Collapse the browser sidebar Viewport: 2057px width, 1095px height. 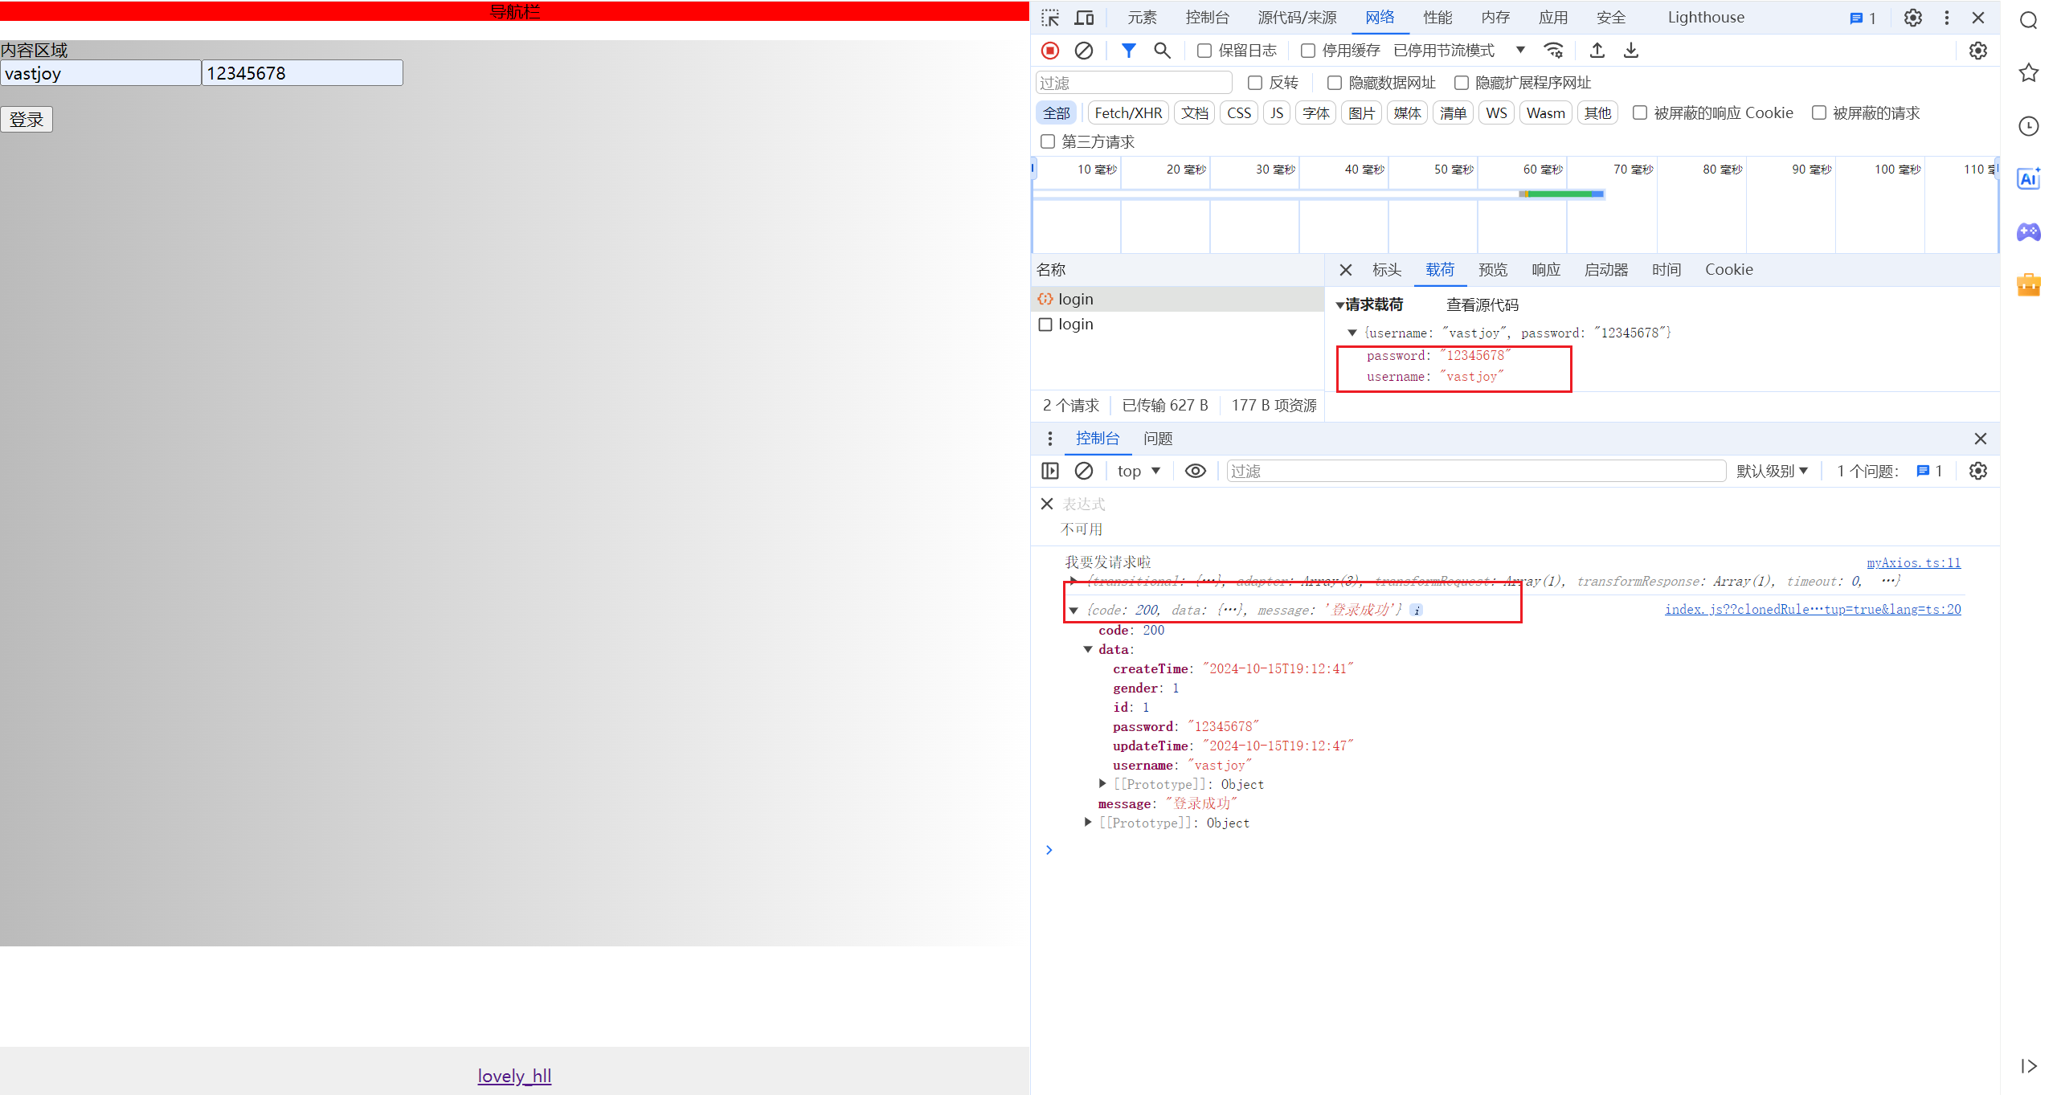tap(2029, 1066)
